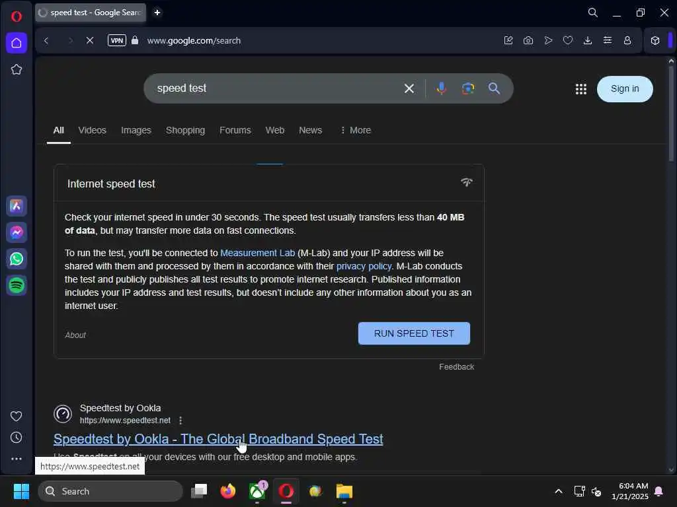Select the 'speed test - Google Search' tab
Image resolution: width=677 pixels, height=507 pixels.
tap(90, 13)
